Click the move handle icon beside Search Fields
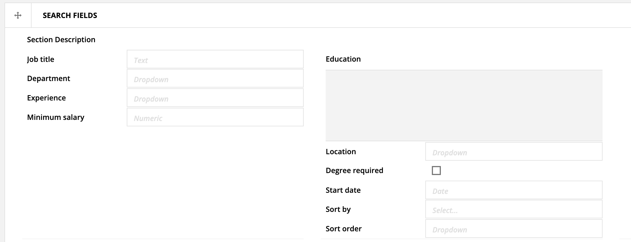 pyautogui.click(x=18, y=15)
